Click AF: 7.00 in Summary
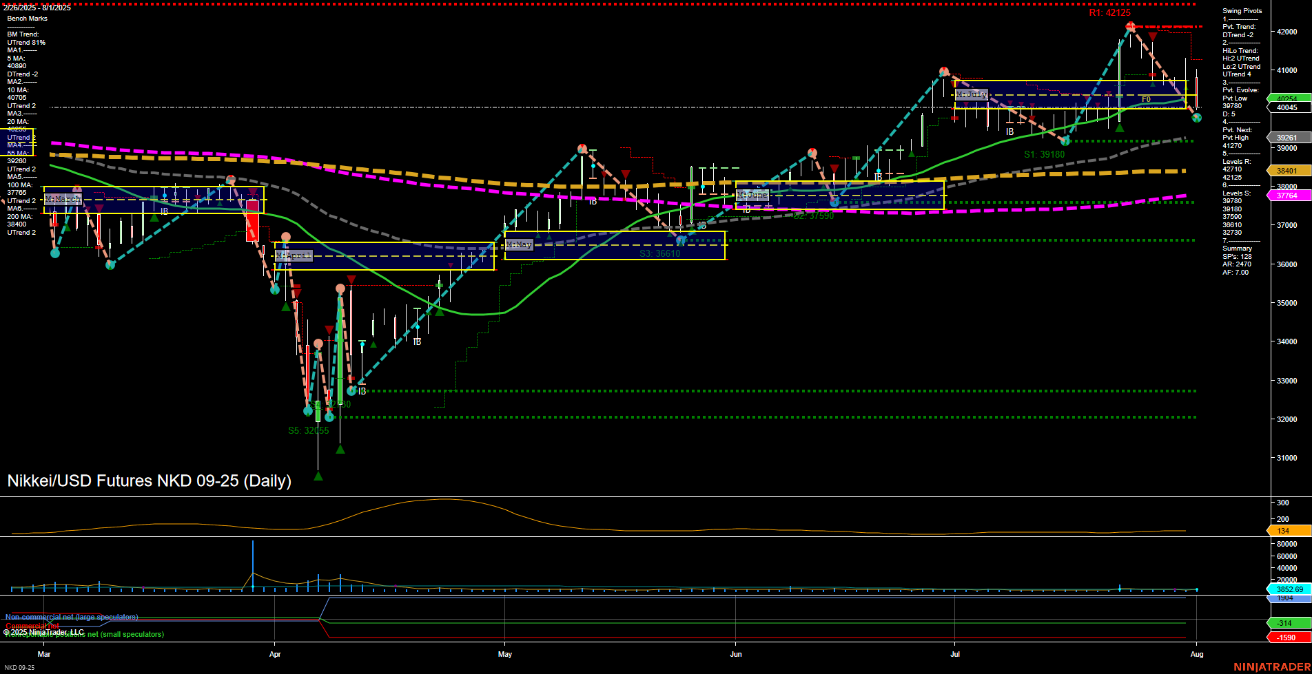The width and height of the screenshot is (1312, 674). pos(1236,273)
